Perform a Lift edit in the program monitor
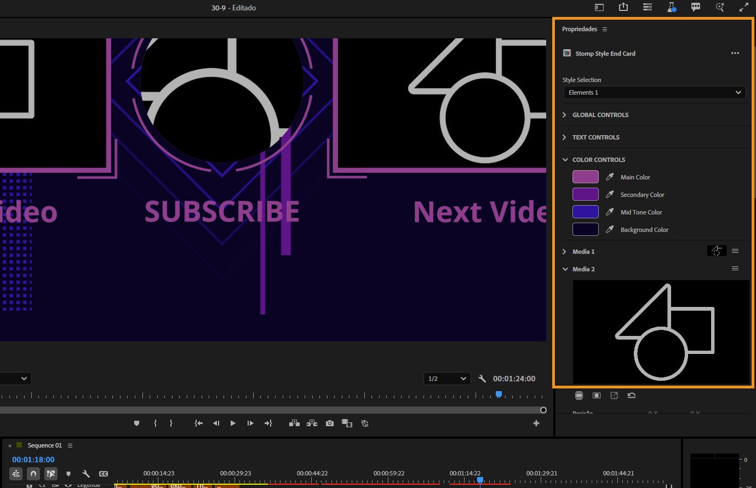This screenshot has width=756, height=488. pos(294,423)
